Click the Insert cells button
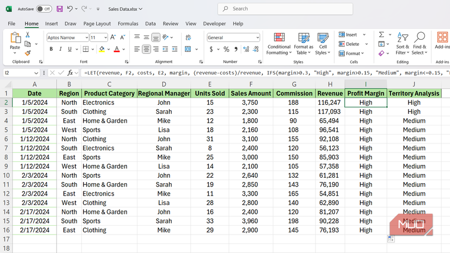Viewport: 450px width, 253px height. 348,35
